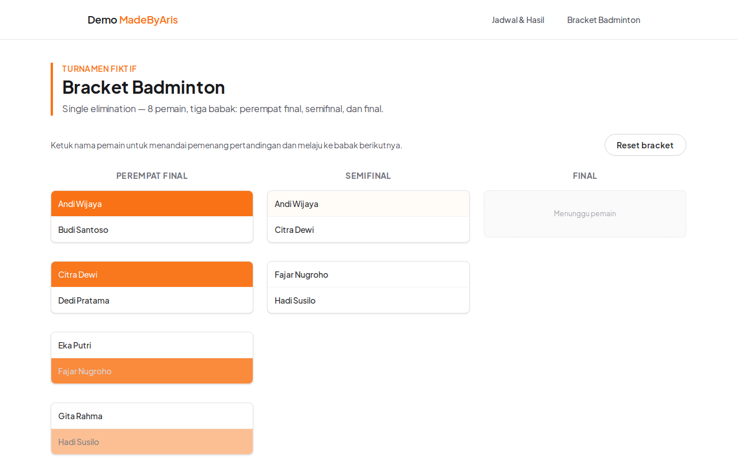The height and width of the screenshot is (460, 737).
Task: Advance Andi Wijaya from the semifinal
Action: [368, 204]
